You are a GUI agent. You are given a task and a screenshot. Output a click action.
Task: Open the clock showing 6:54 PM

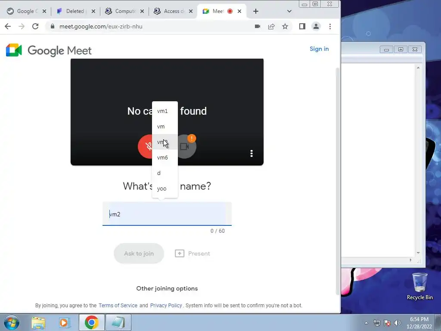(x=419, y=323)
